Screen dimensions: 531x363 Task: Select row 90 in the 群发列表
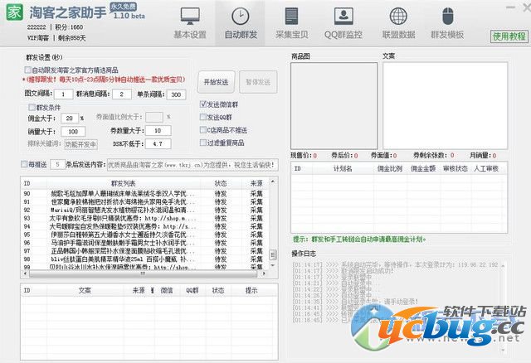pos(124,193)
